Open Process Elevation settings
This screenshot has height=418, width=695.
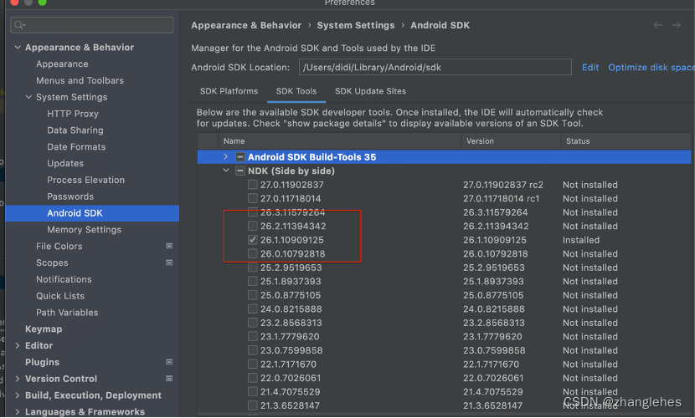(x=86, y=180)
